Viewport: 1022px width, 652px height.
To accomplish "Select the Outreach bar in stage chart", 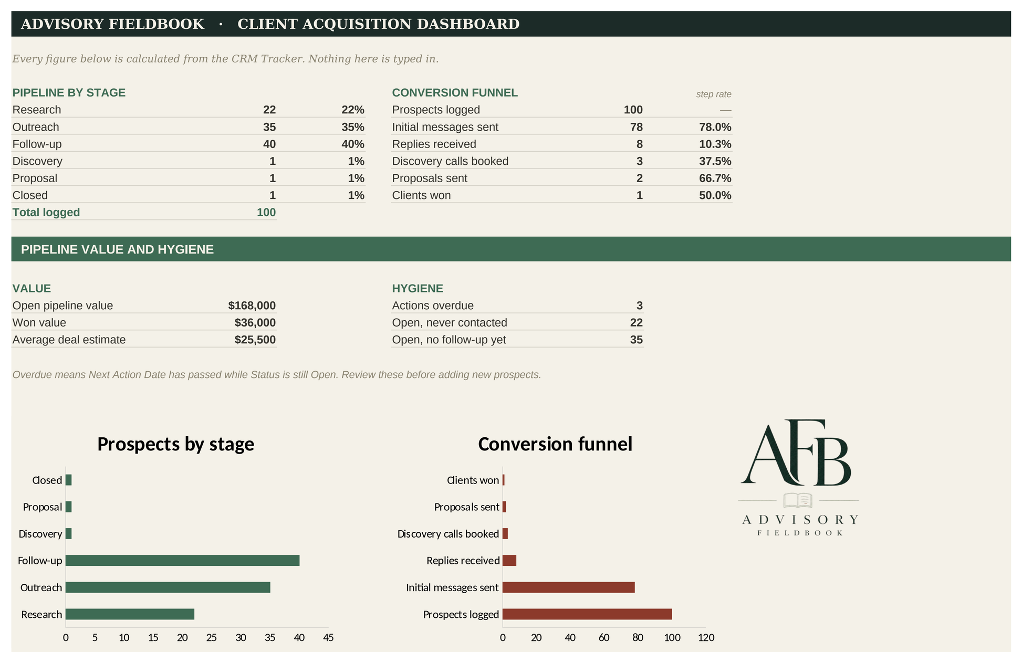I will click(x=168, y=587).
